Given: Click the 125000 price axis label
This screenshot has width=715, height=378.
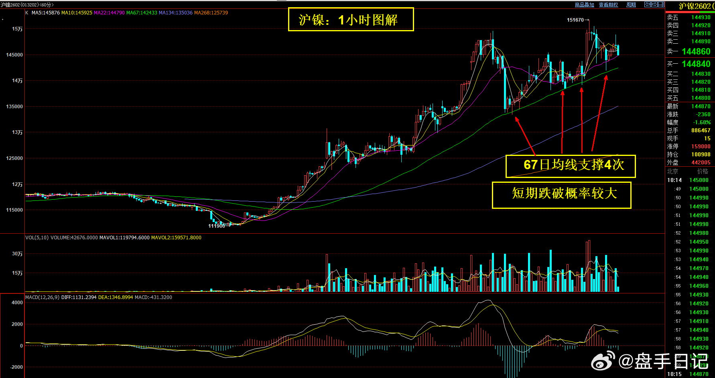Looking at the screenshot, I should [x=14, y=158].
